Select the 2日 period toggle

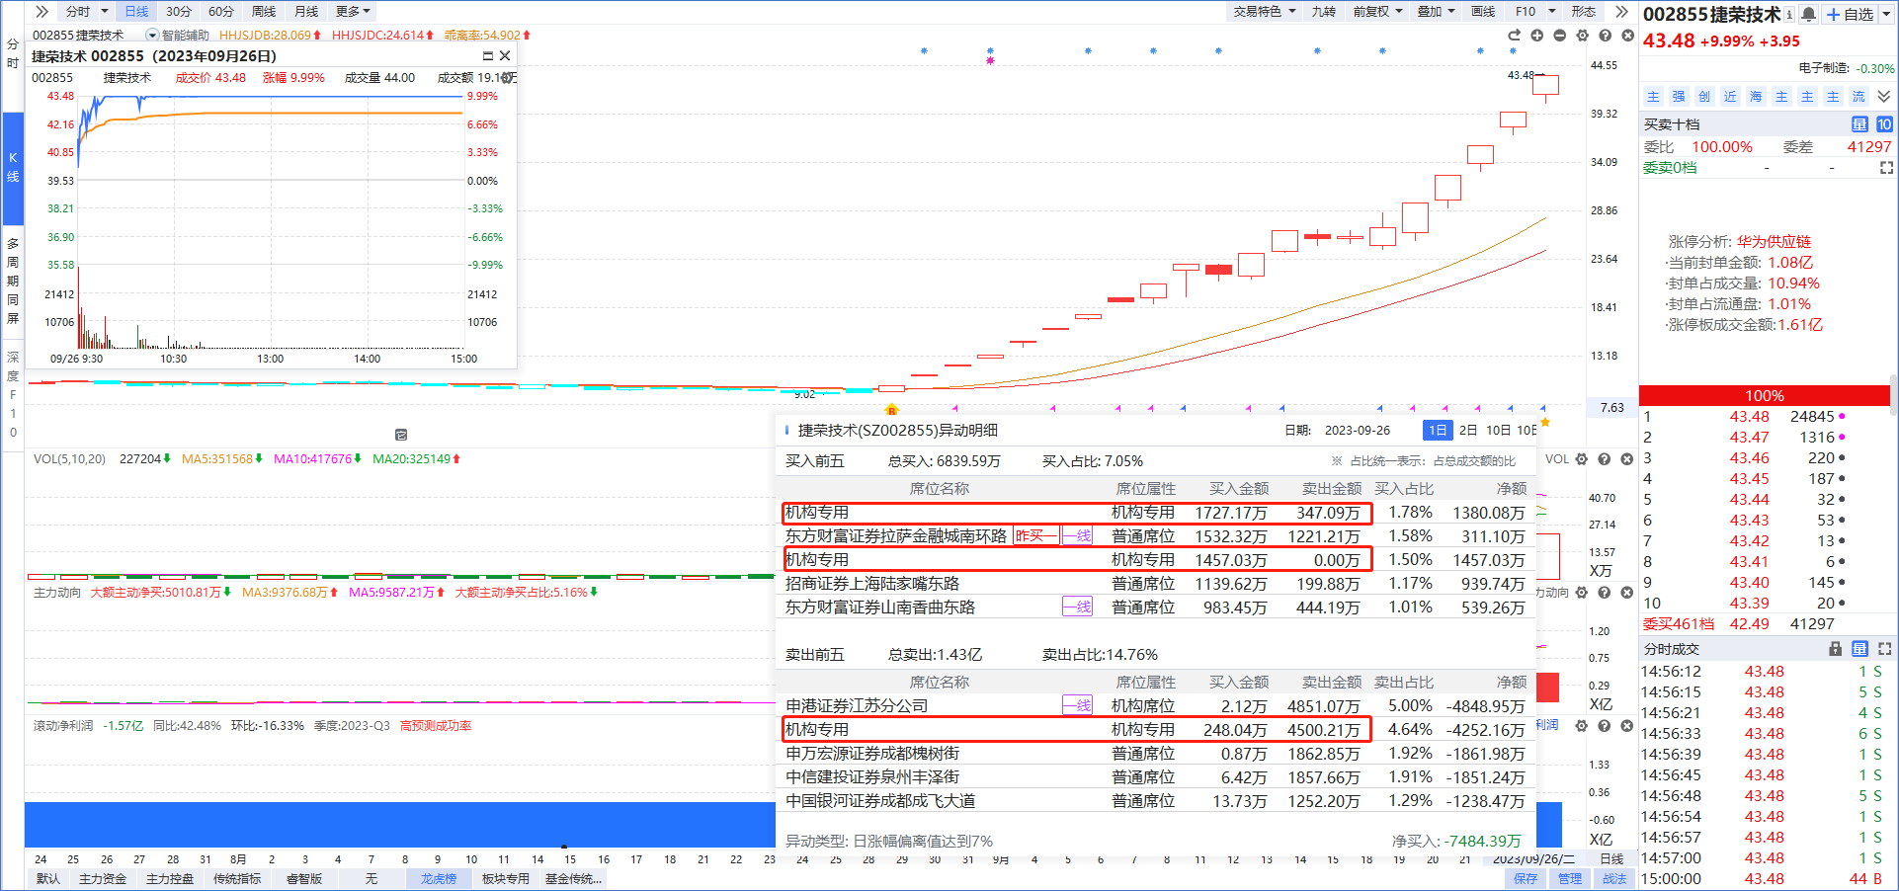pyautogui.click(x=1468, y=431)
